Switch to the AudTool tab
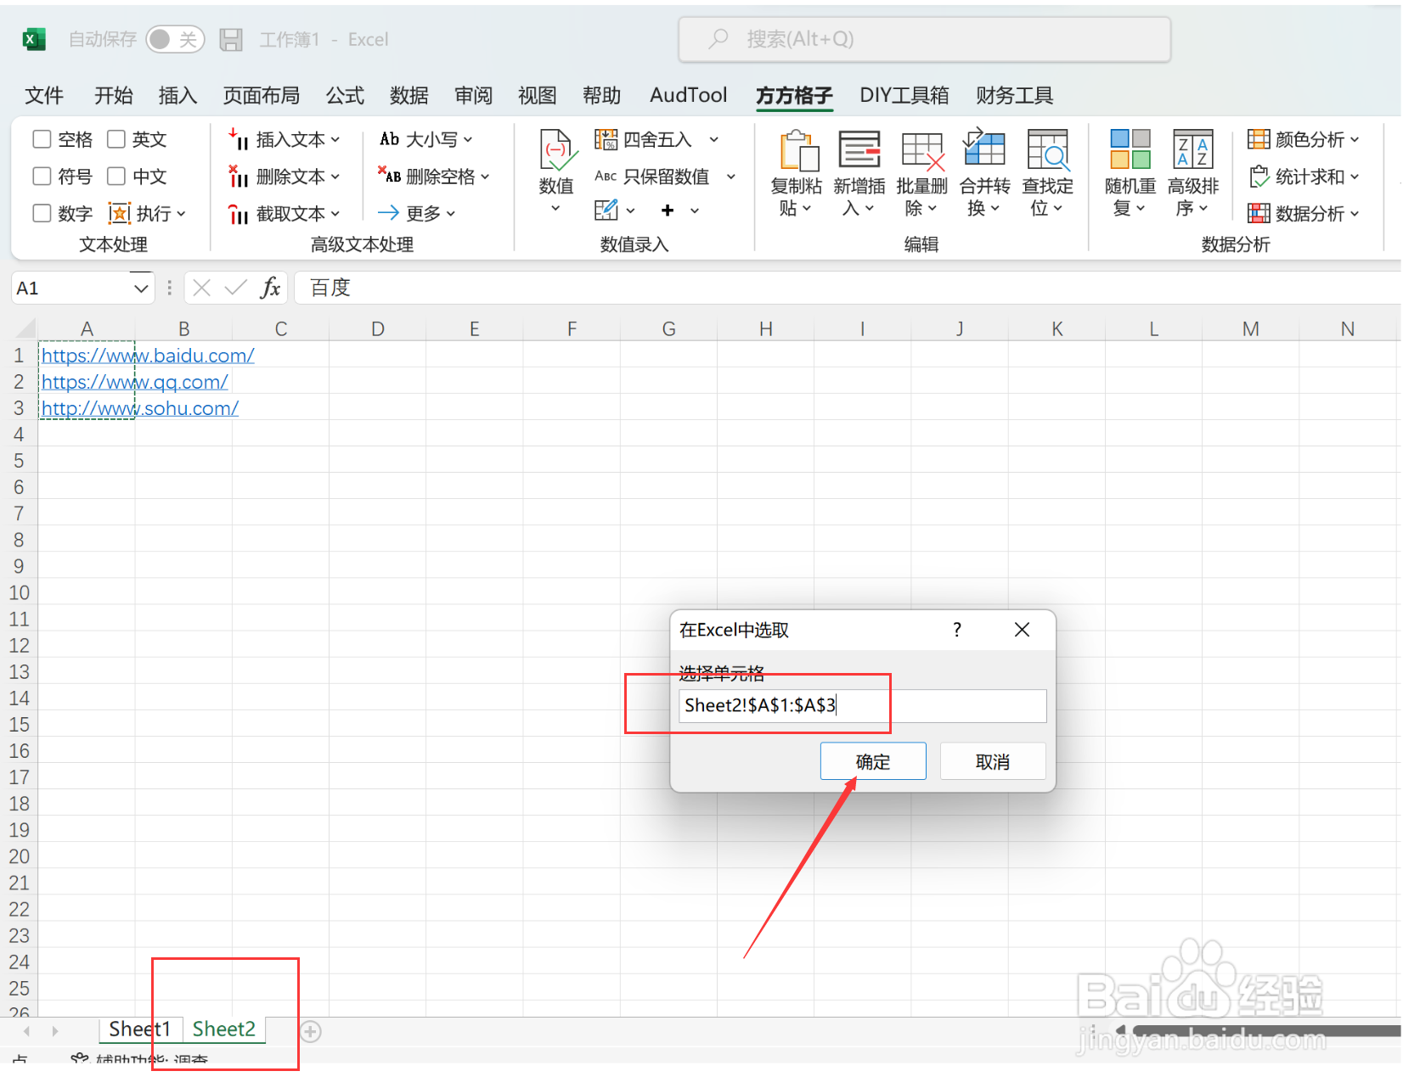Image resolution: width=1403 pixels, height=1088 pixels. [688, 95]
